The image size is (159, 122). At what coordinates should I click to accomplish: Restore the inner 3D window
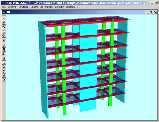(151, 12)
